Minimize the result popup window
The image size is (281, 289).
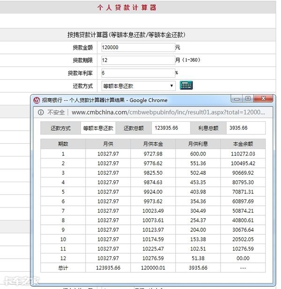point(237,99)
